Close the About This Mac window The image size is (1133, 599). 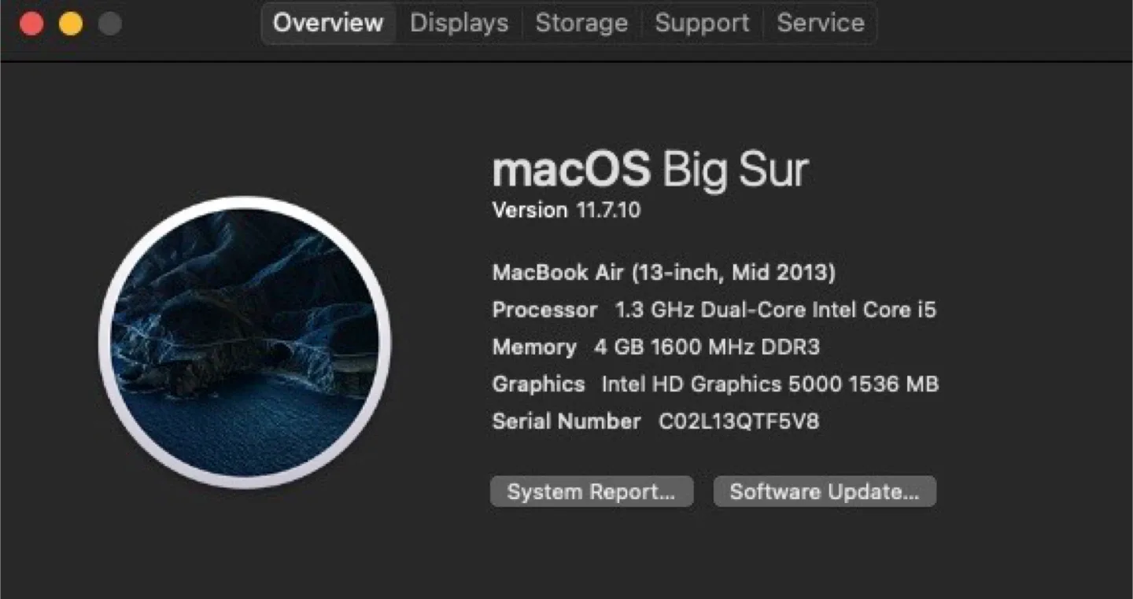click(31, 23)
